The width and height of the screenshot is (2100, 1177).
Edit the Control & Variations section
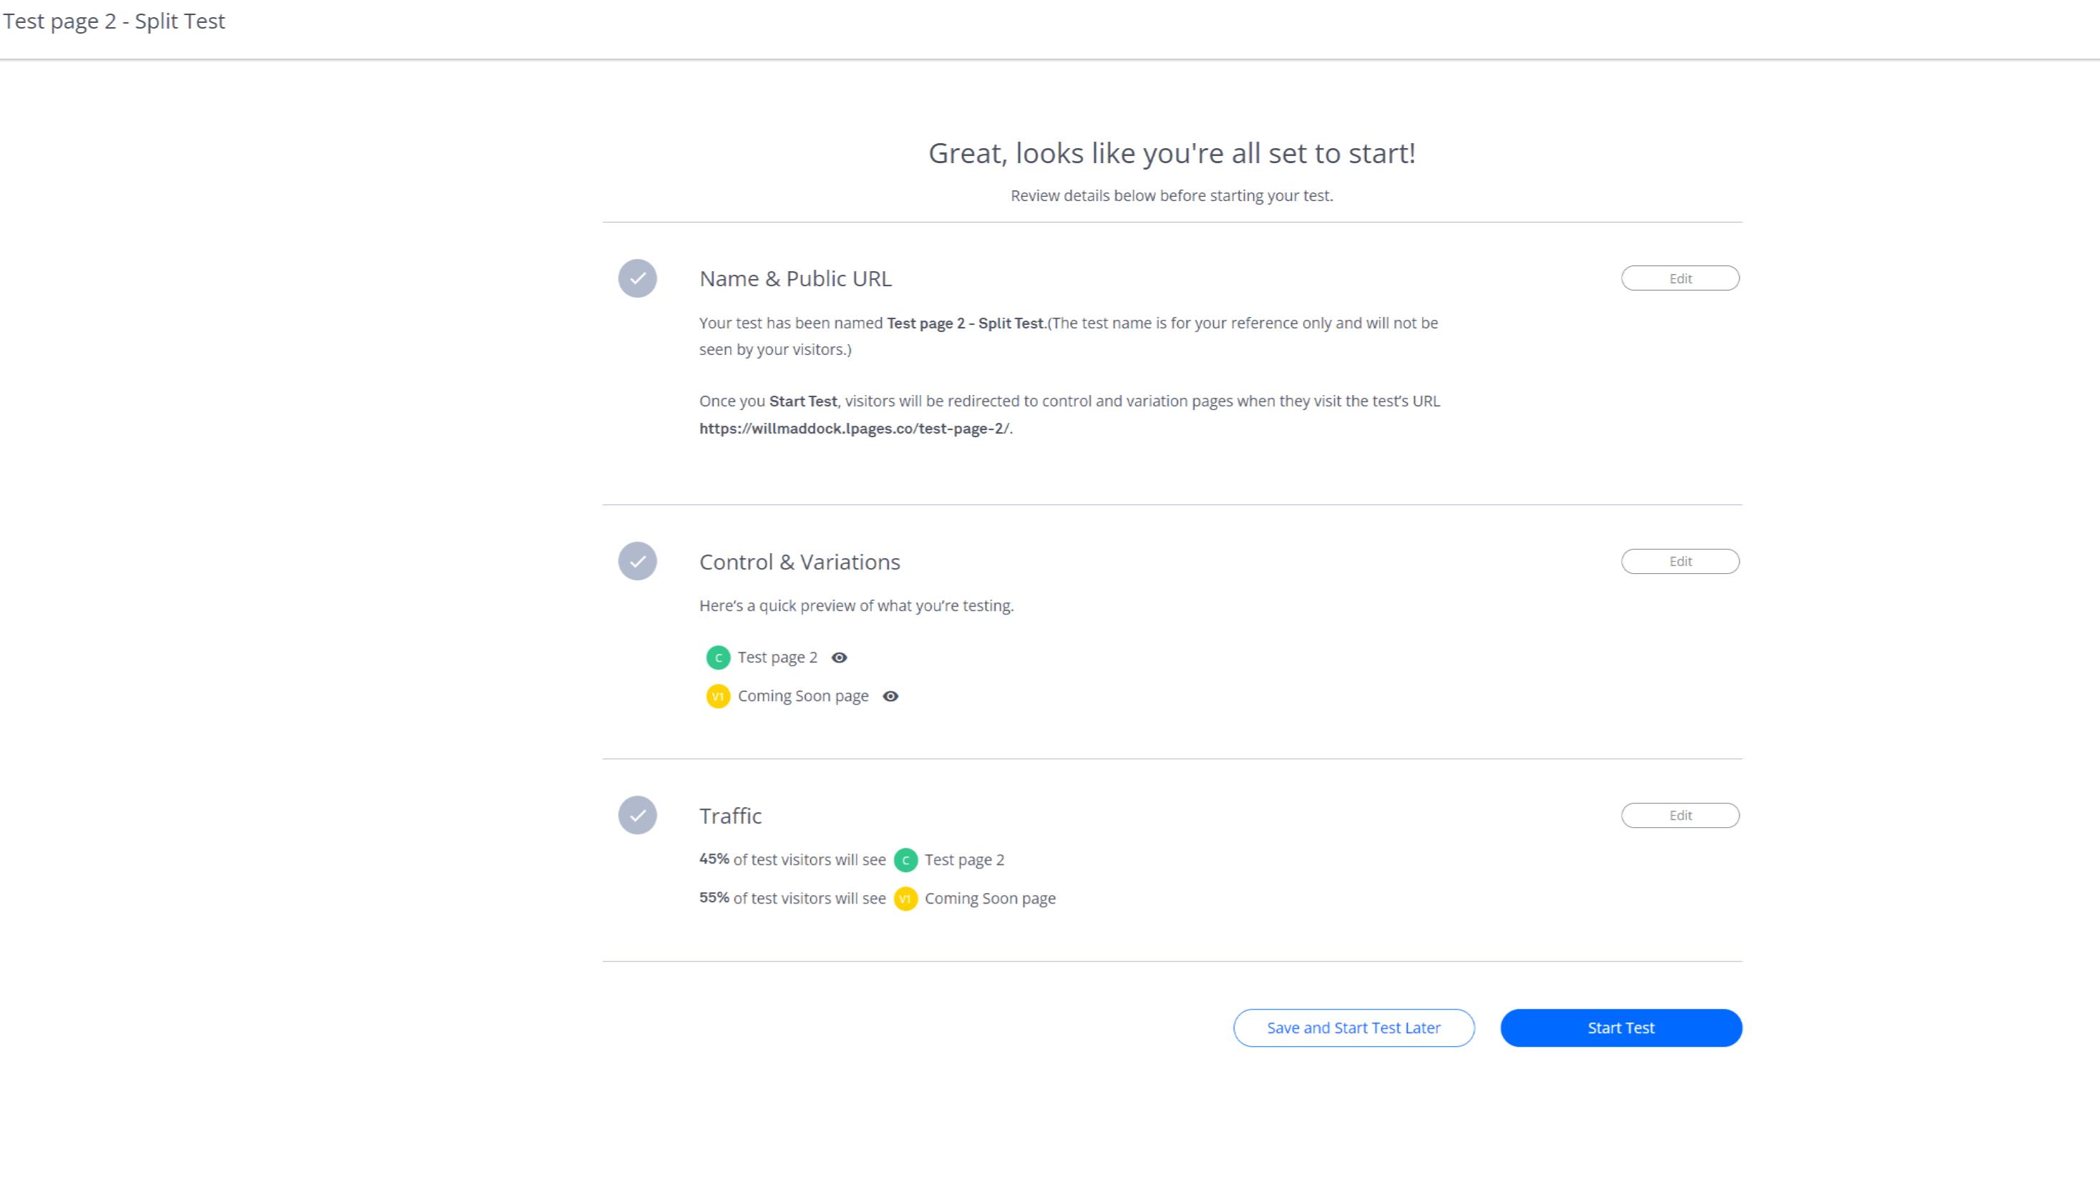pyautogui.click(x=1680, y=561)
